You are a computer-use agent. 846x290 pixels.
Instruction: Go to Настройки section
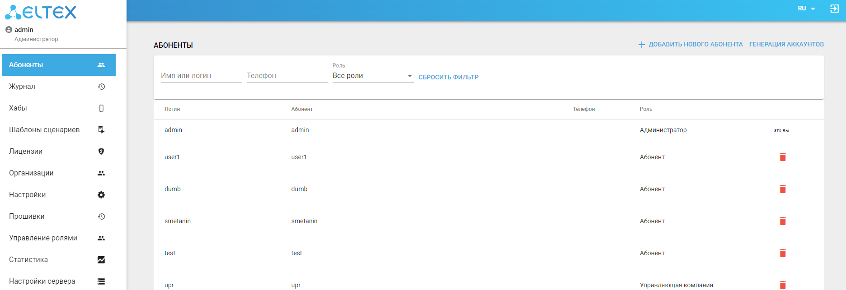(x=59, y=195)
